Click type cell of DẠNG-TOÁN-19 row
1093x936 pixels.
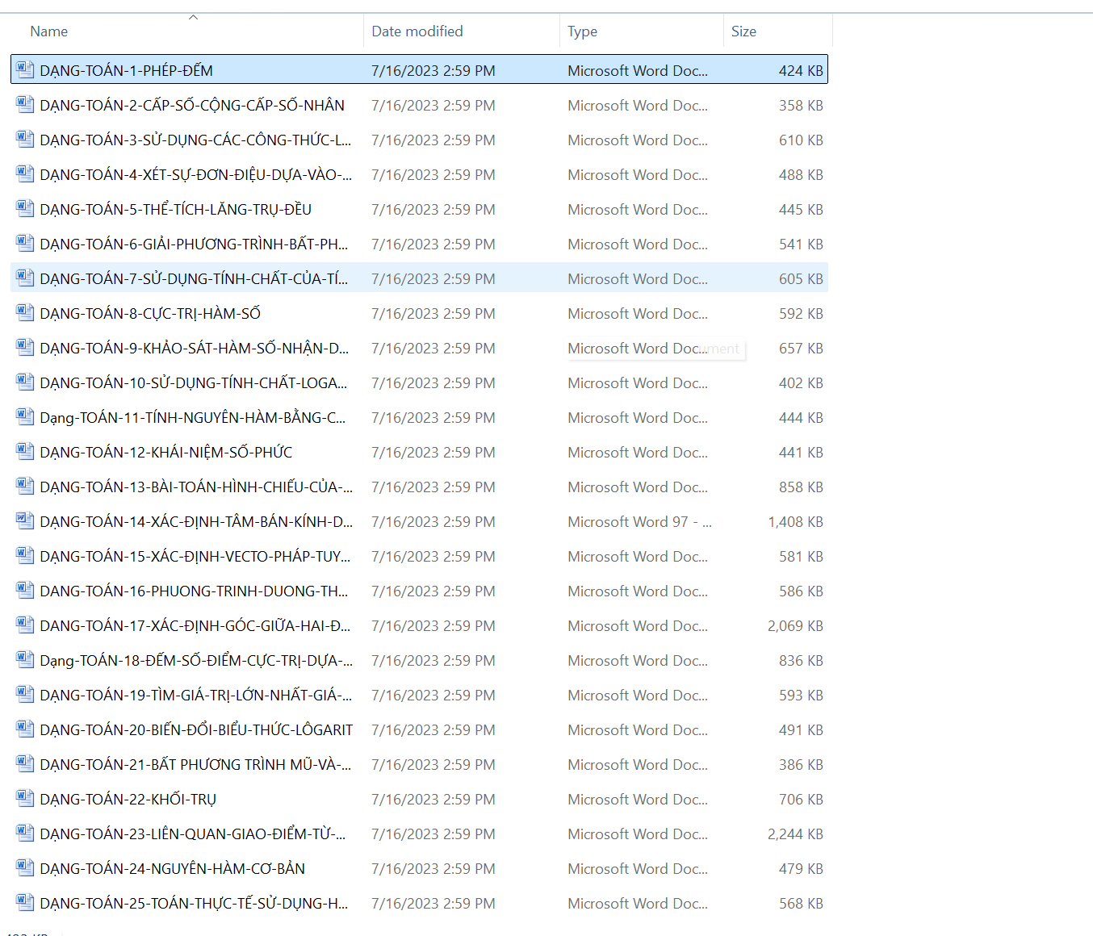(x=638, y=695)
